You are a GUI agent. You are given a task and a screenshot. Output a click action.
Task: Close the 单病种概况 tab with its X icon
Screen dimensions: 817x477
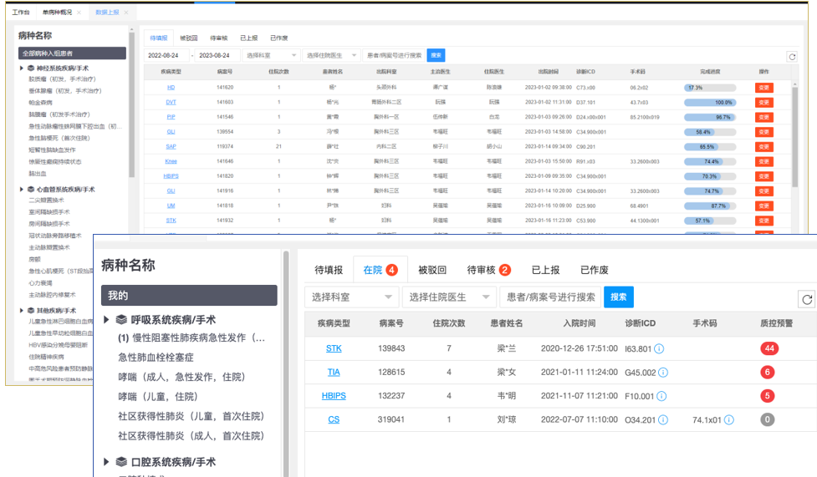tap(79, 13)
